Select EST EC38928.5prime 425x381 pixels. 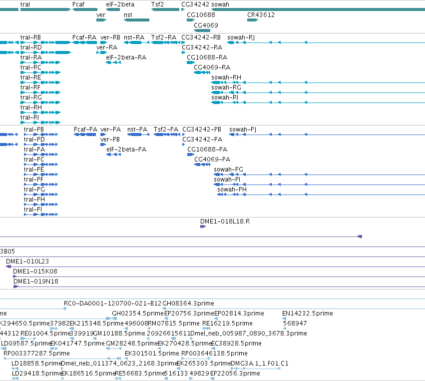[x=213, y=348]
